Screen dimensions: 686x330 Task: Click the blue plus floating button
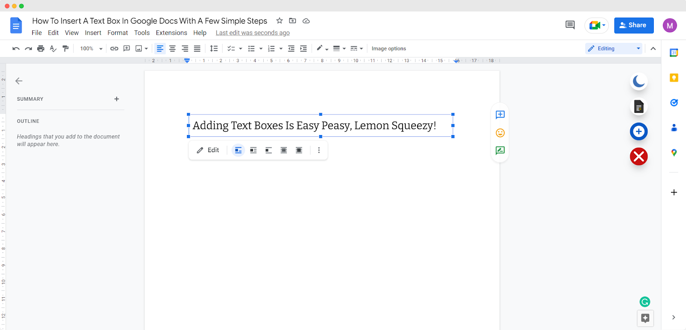tap(639, 132)
